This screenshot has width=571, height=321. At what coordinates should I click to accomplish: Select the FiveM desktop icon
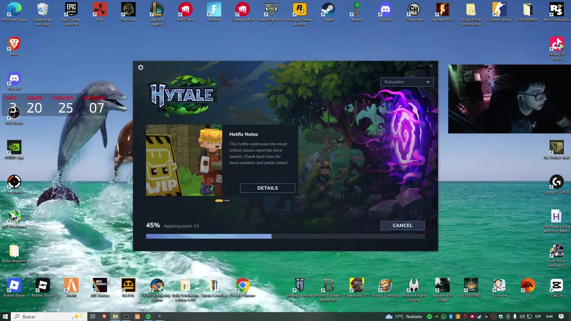71,288
